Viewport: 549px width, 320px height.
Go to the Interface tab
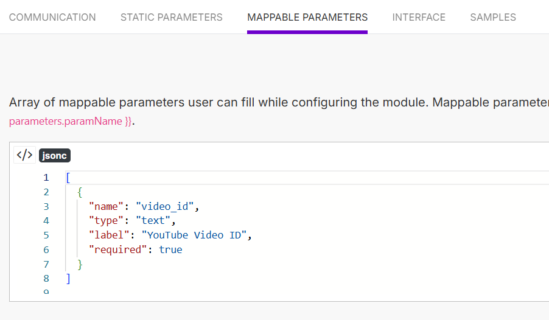[x=419, y=17]
